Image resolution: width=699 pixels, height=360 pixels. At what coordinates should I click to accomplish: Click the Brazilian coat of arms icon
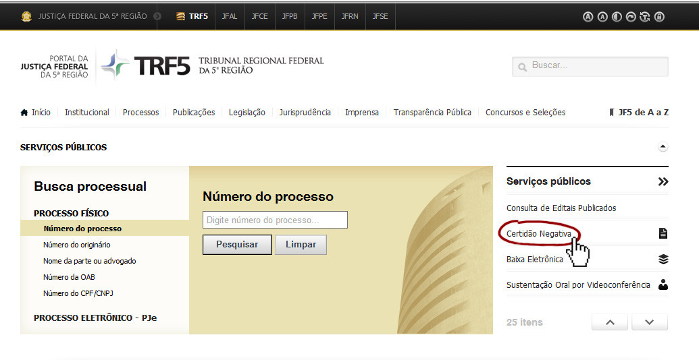click(26, 16)
